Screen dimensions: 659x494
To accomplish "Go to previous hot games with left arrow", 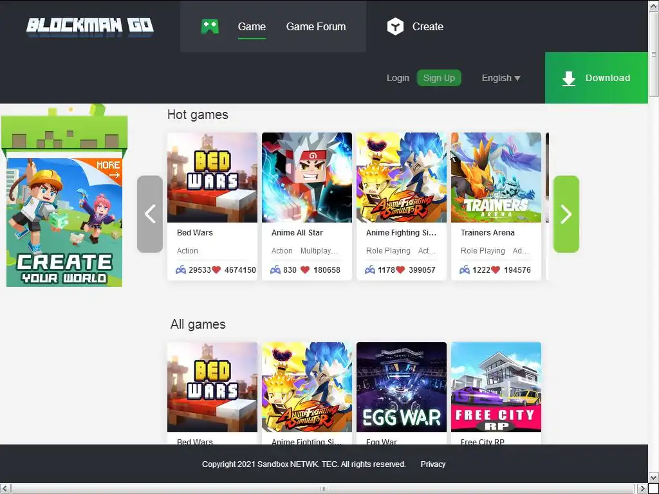I will click(x=150, y=214).
